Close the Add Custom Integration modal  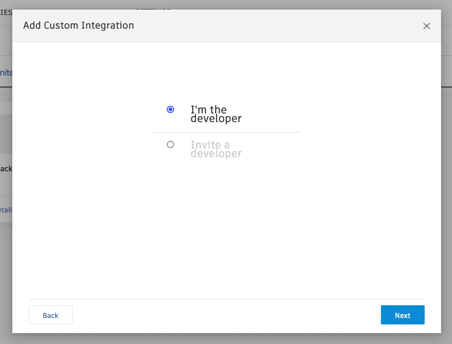click(x=426, y=26)
